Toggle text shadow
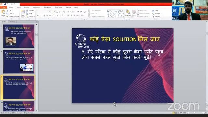Viewport: 208px width, 117px height. [47, 16]
